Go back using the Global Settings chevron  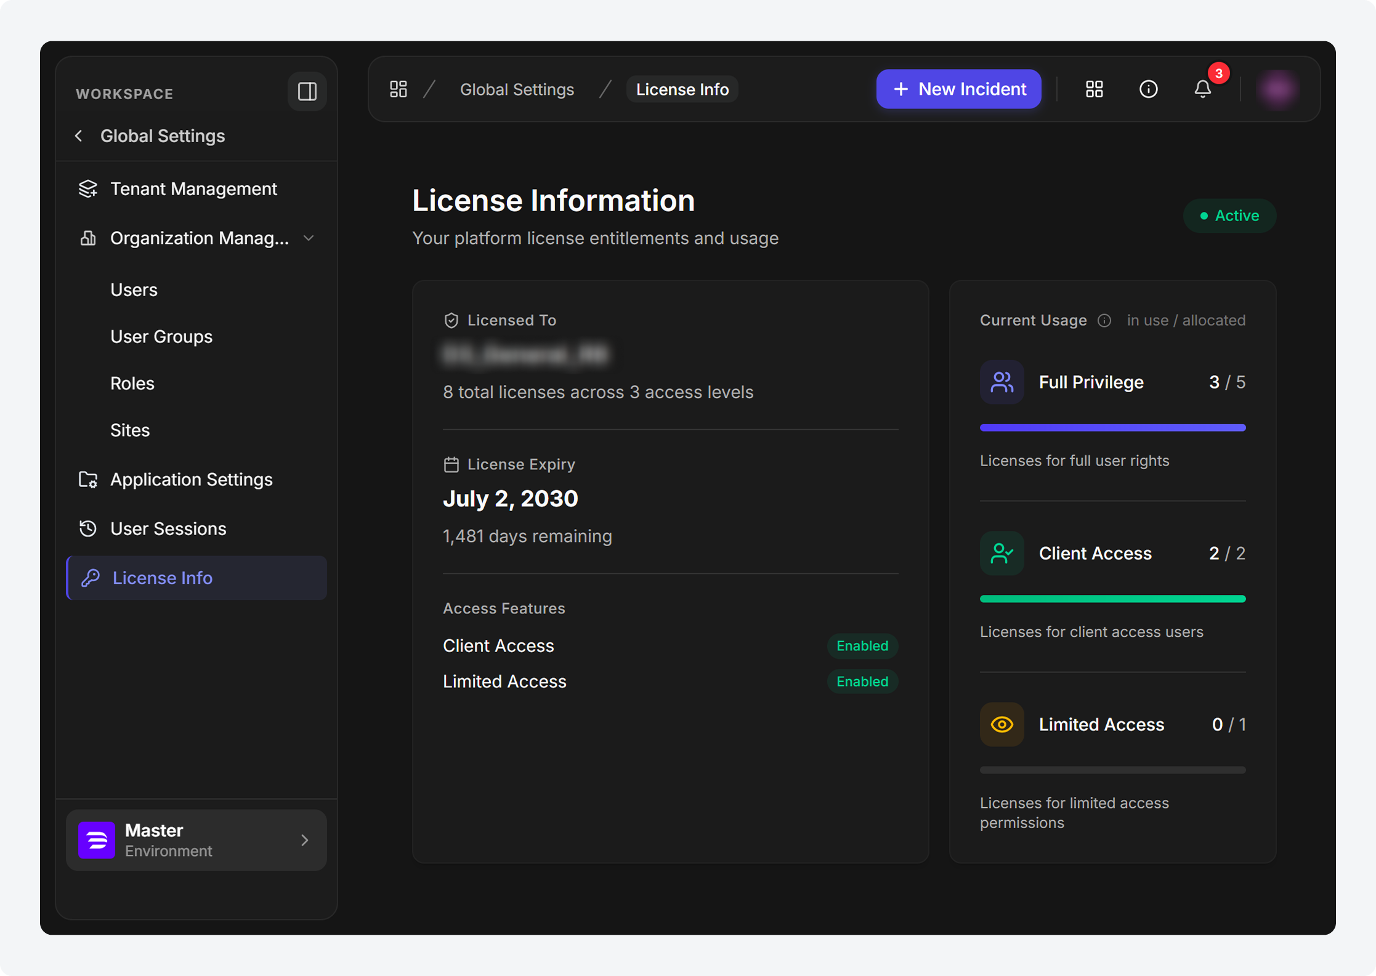click(x=79, y=136)
